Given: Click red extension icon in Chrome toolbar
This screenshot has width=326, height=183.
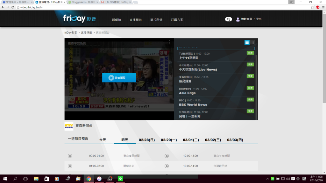Looking at the screenshot, I should pos(318,7).
